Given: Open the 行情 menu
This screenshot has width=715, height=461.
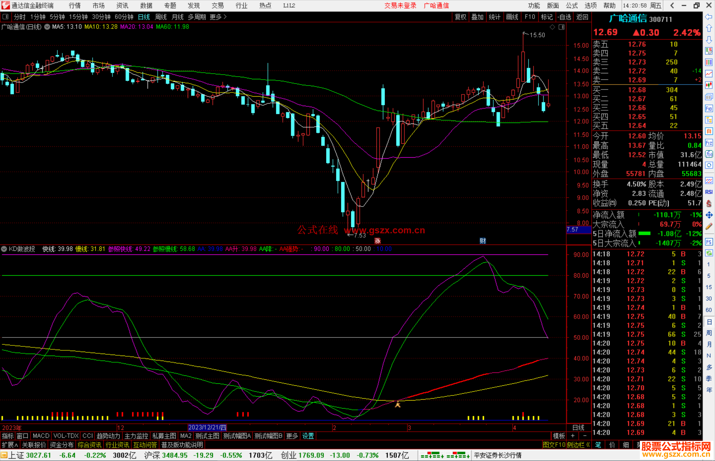Looking at the screenshot, I should point(74,6).
